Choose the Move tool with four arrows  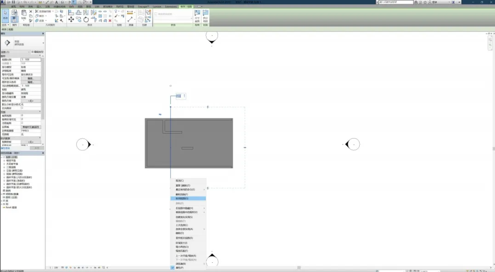click(x=71, y=20)
